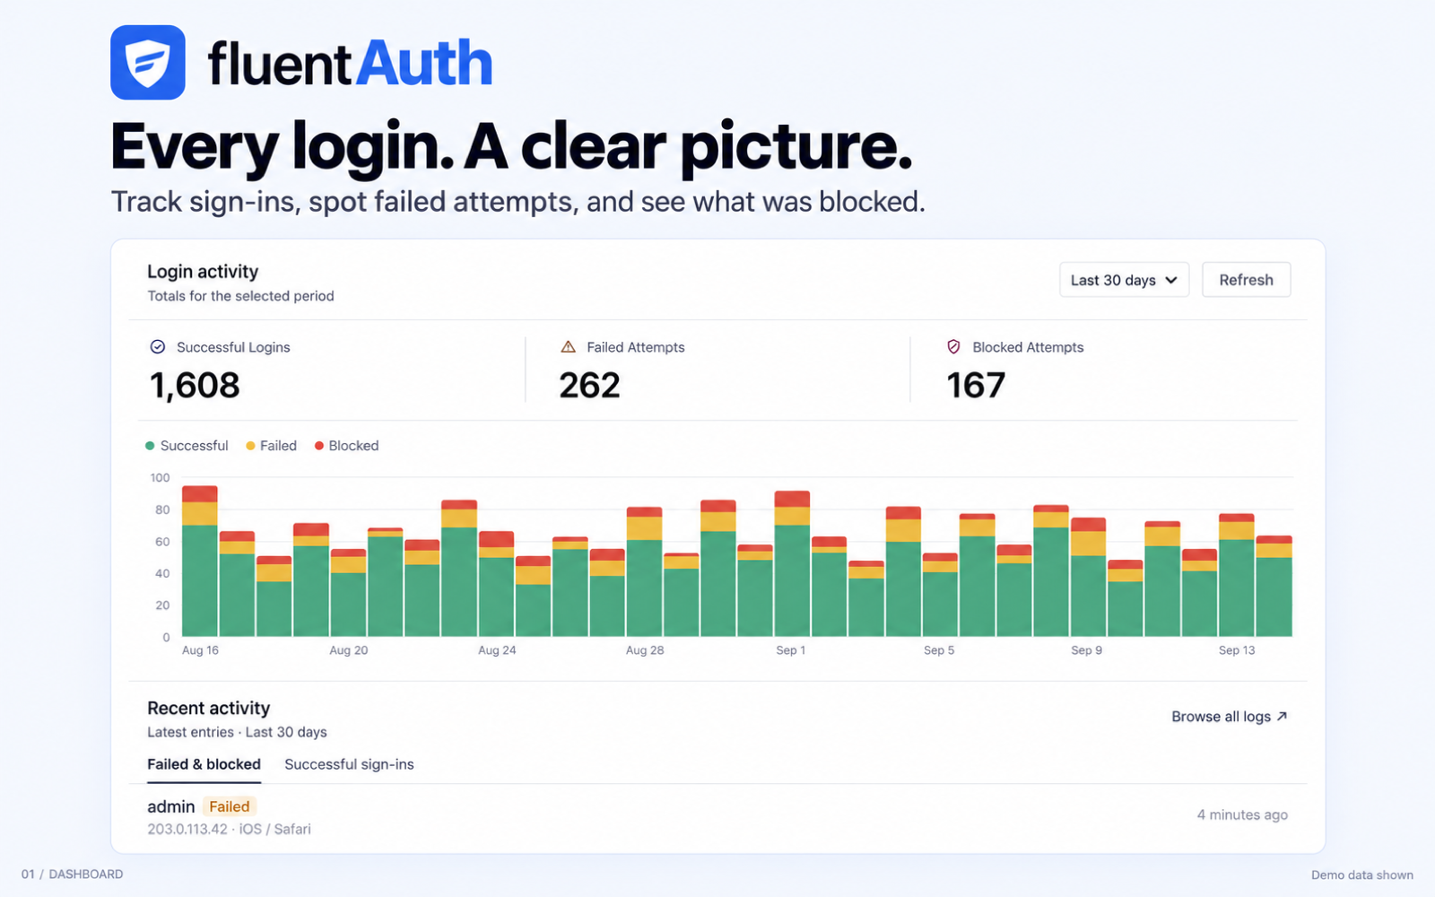Click the Successful Logins checkmark icon

(158, 347)
